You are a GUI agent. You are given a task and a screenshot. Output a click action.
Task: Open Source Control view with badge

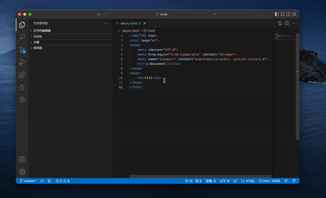[22, 50]
